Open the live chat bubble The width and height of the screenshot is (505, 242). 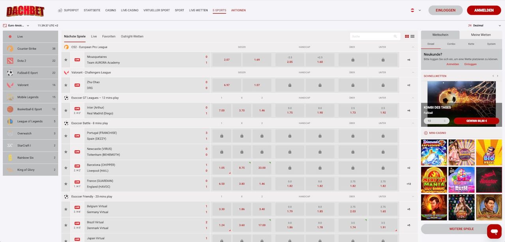tap(494, 231)
